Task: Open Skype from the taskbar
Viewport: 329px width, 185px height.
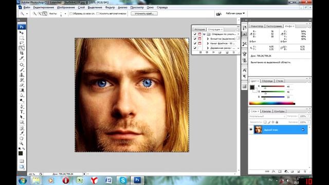Action: [123, 180]
